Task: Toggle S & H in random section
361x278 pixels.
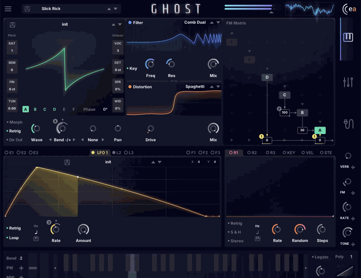Action: [x=234, y=232]
